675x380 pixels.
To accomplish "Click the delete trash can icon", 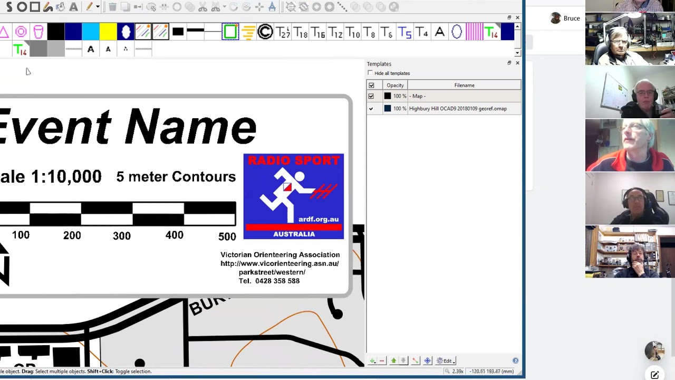I will [112, 7].
